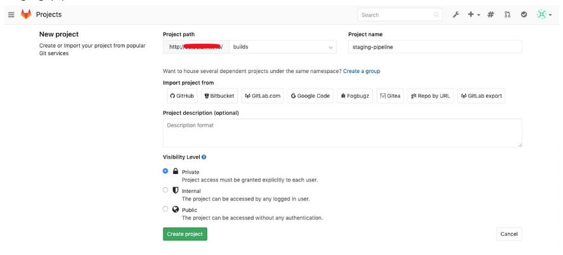Click the Create project button
This screenshot has width=563, height=255.
pos(185,234)
